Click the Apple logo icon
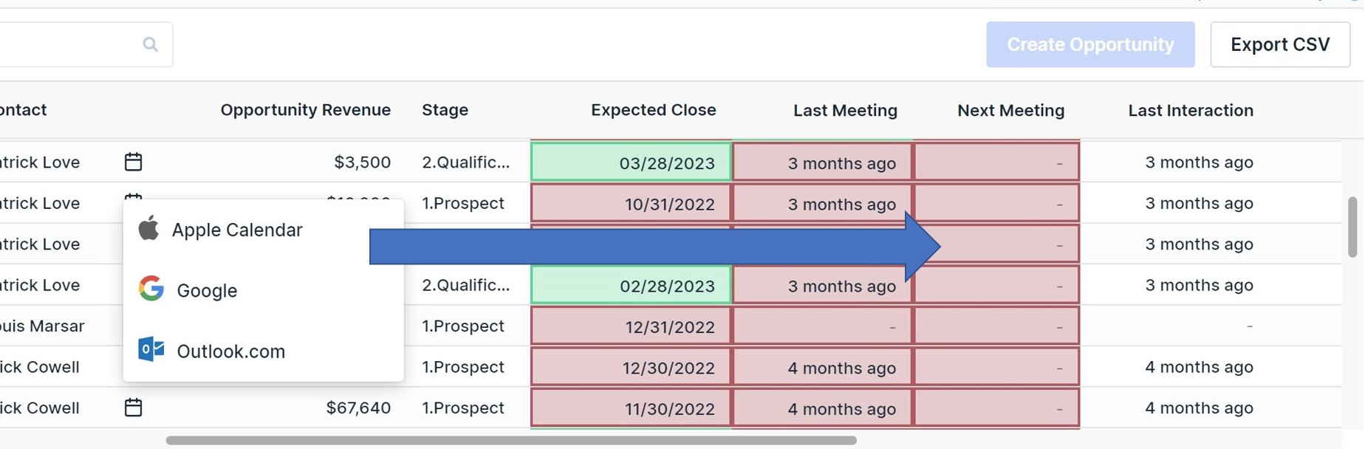The image size is (1368, 449). (148, 228)
